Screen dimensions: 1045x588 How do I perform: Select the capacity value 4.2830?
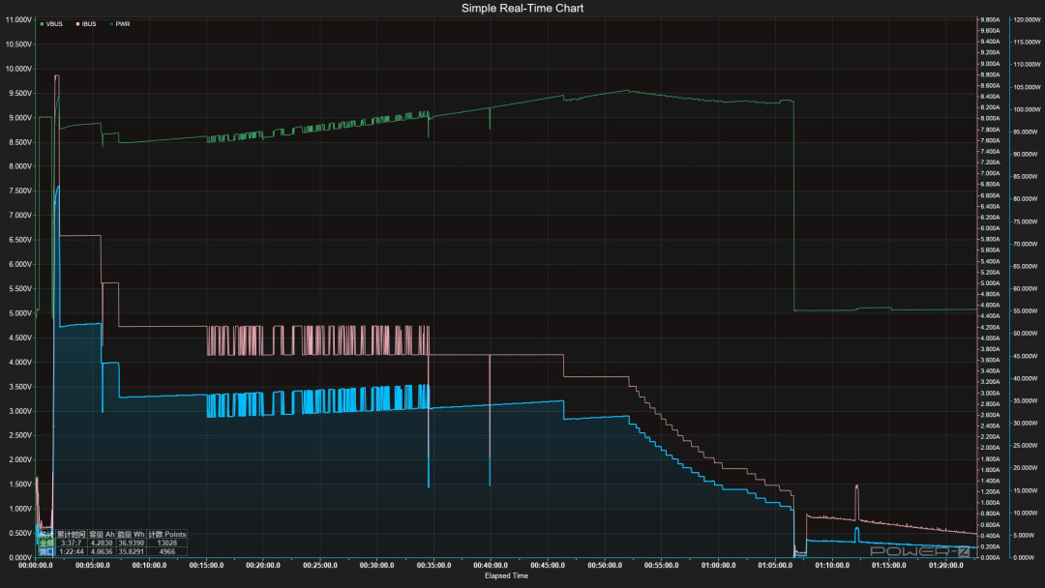(x=102, y=543)
